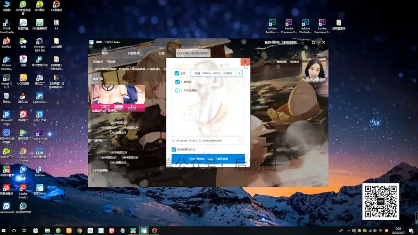Open 百度网盘 desktop icon

click(x=23, y=24)
